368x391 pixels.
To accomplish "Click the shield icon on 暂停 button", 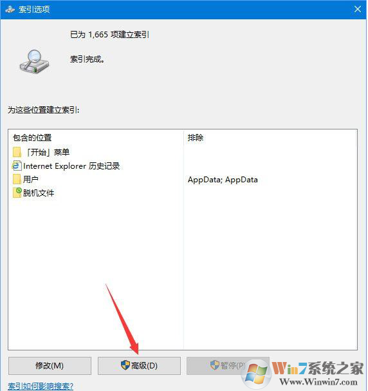I will pos(214,365).
